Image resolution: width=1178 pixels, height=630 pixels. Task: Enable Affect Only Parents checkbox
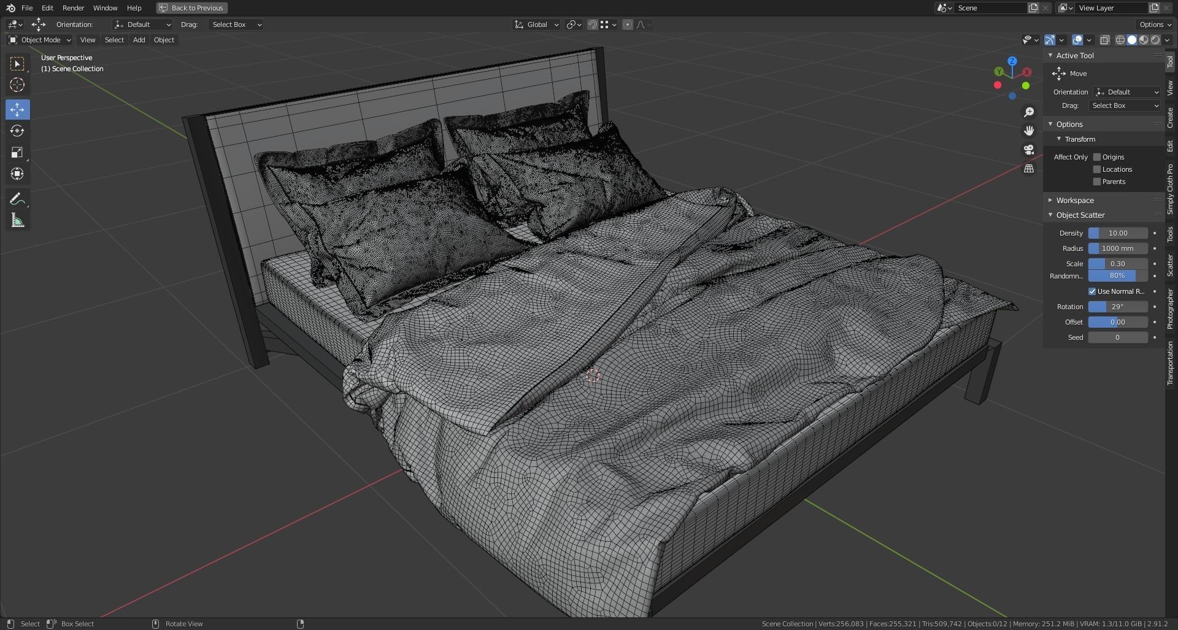1097,182
